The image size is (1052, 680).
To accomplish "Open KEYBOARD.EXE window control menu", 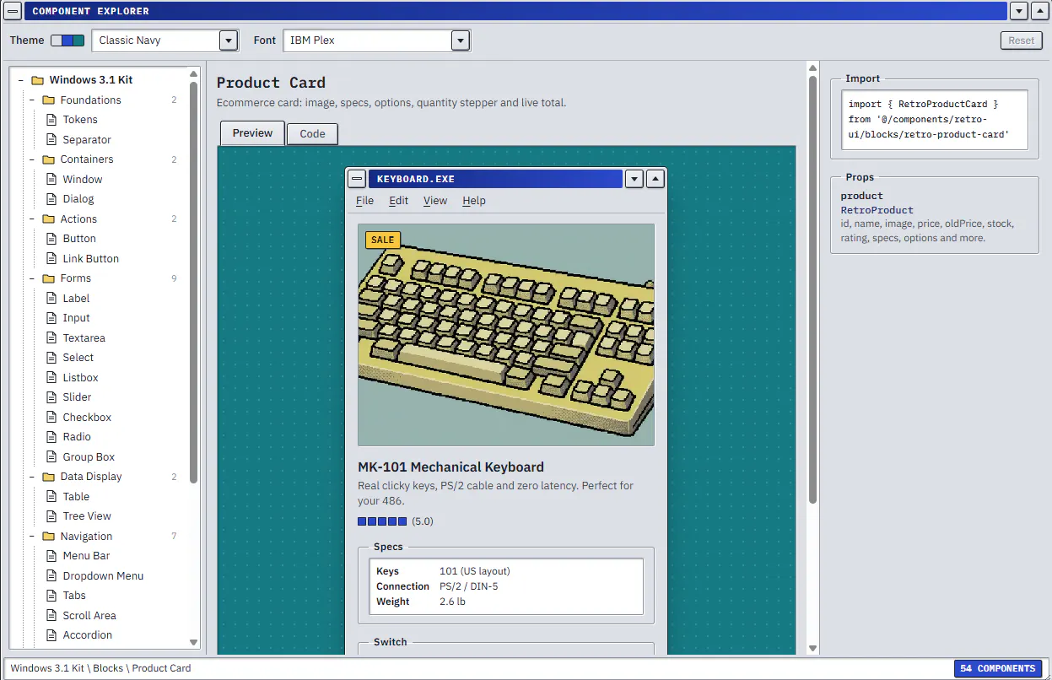I will pos(357,179).
